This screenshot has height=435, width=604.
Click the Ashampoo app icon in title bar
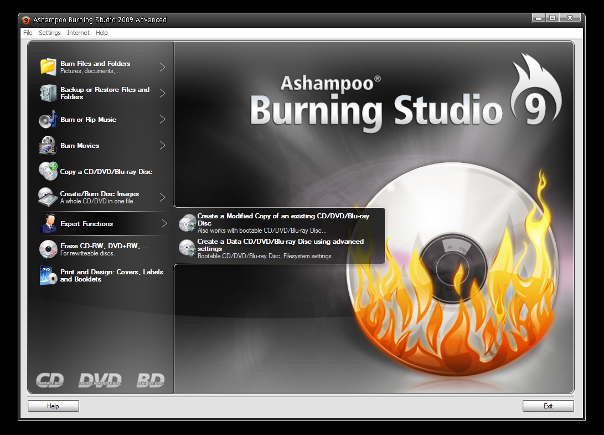point(26,19)
